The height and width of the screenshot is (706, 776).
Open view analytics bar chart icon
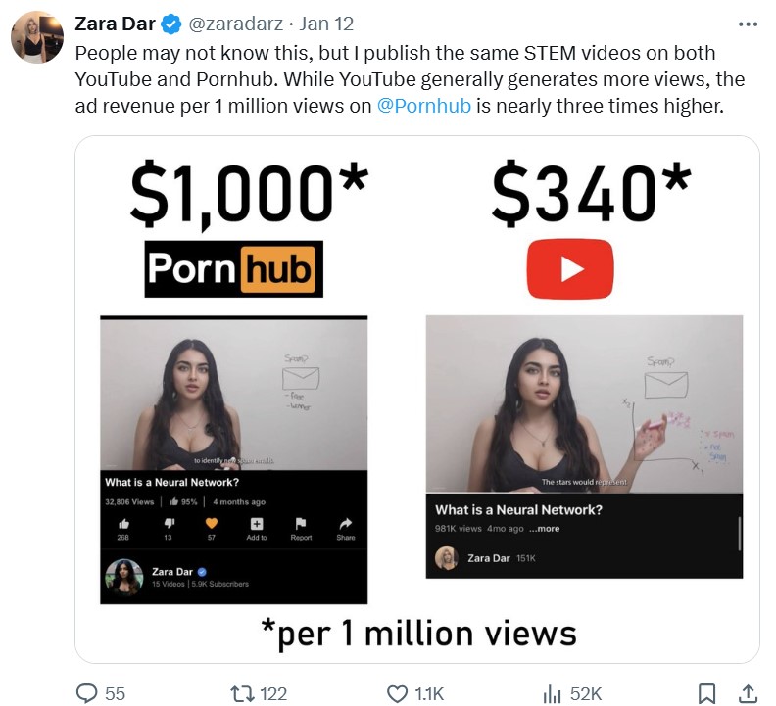552,693
